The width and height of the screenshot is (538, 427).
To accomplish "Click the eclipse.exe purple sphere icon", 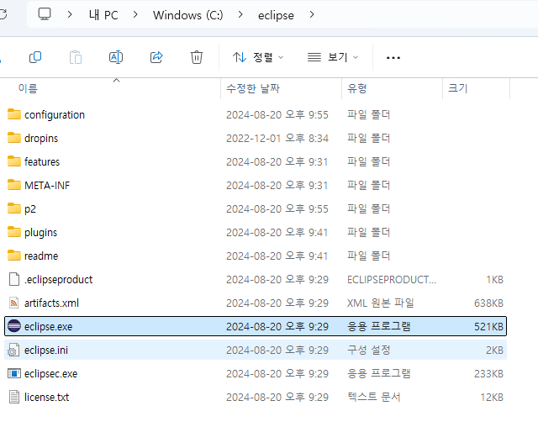I will pyautogui.click(x=14, y=326).
